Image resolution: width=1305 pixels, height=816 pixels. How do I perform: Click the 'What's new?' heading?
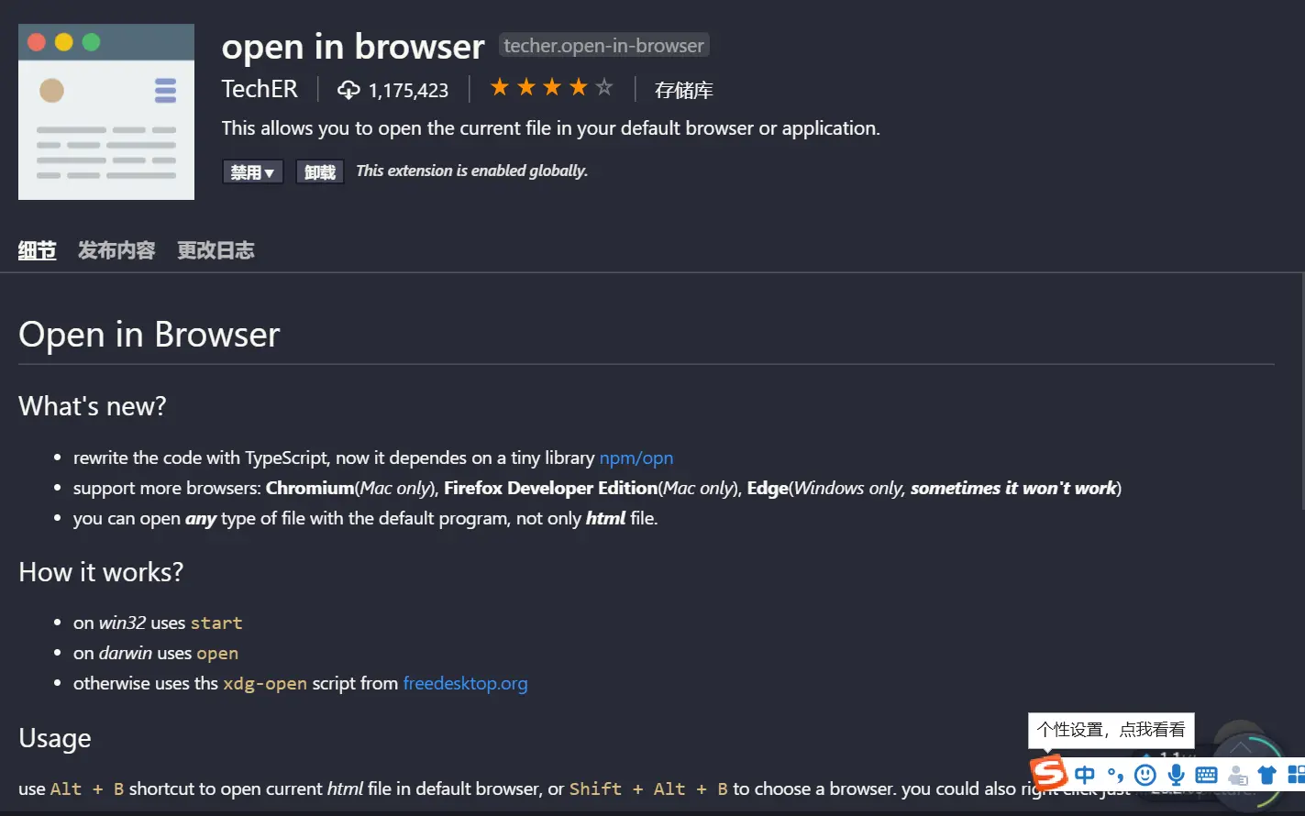[x=93, y=406]
